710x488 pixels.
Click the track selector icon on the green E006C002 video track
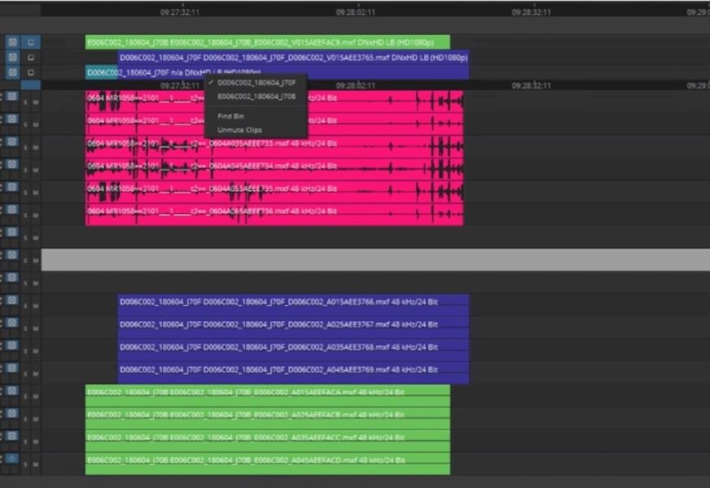12,42
